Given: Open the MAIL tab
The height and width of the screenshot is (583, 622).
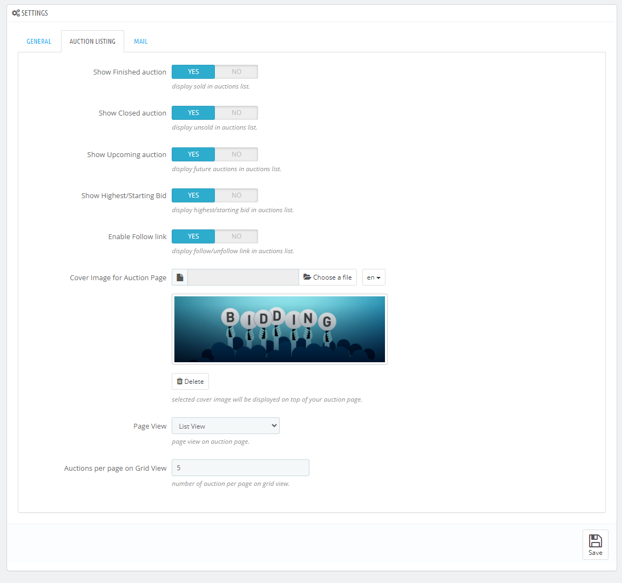Looking at the screenshot, I should coord(140,41).
